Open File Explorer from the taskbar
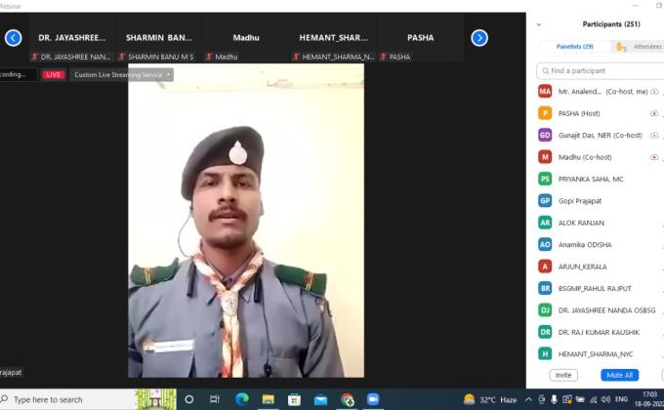 tap(268, 399)
